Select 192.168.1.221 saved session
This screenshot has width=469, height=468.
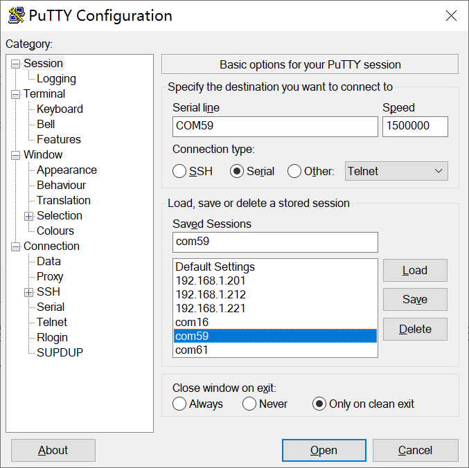[x=275, y=308]
